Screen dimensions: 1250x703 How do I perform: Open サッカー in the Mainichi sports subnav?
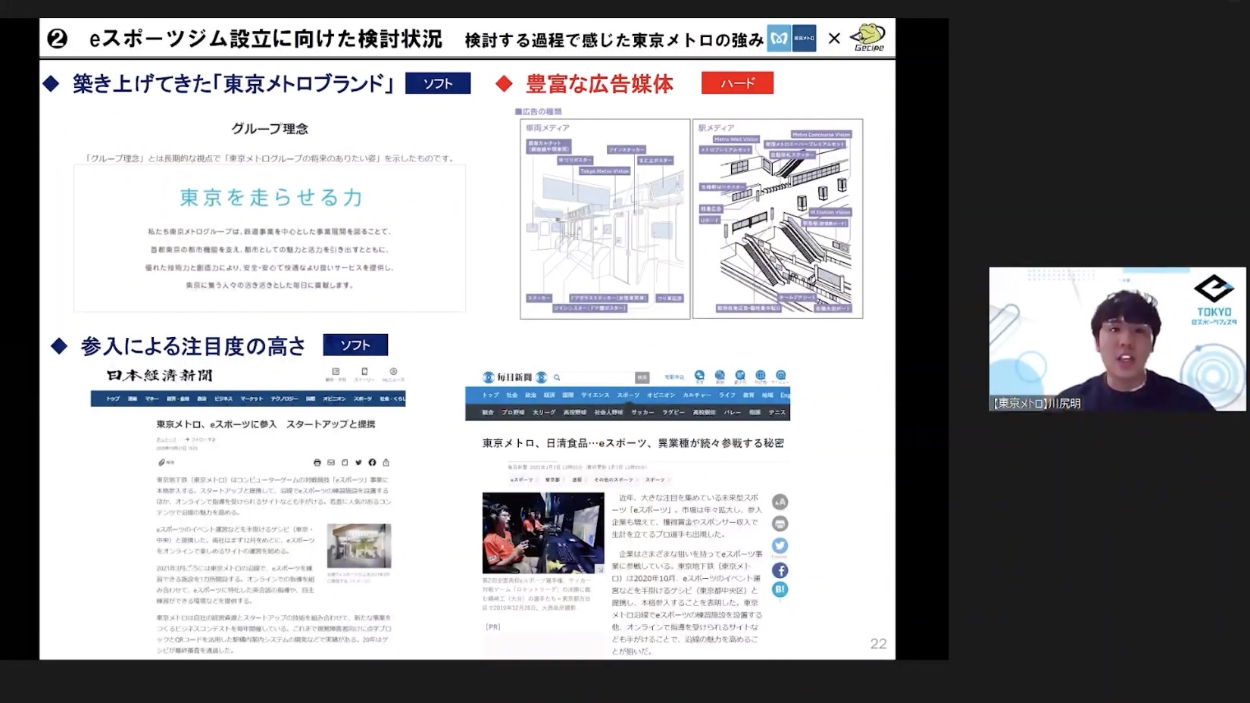[x=642, y=412]
